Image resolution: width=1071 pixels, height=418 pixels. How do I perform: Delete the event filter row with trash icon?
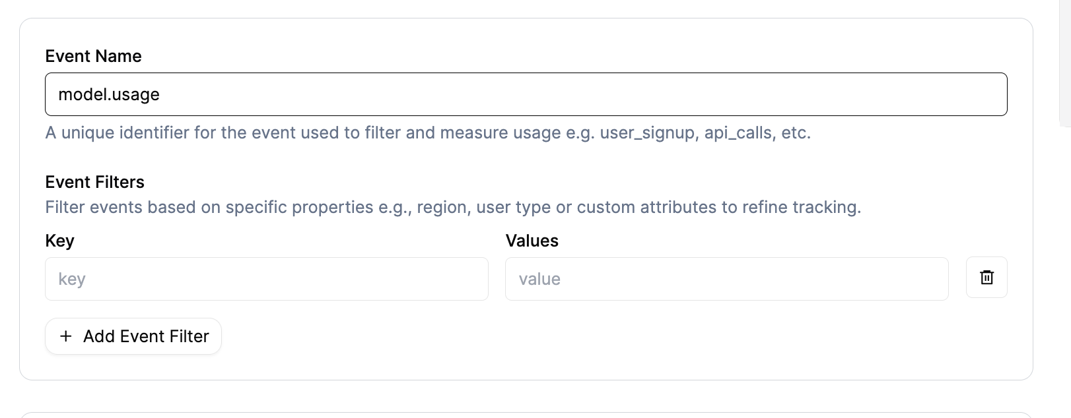(x=986, y=278)
